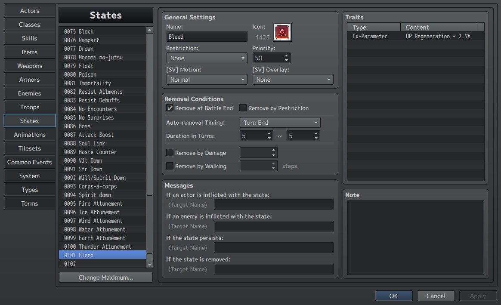Decrease the Priority value with down arrow

(286, 60)
